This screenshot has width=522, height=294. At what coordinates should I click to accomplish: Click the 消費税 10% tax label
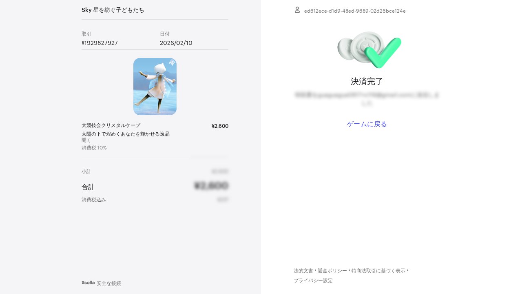pos(94,148)
